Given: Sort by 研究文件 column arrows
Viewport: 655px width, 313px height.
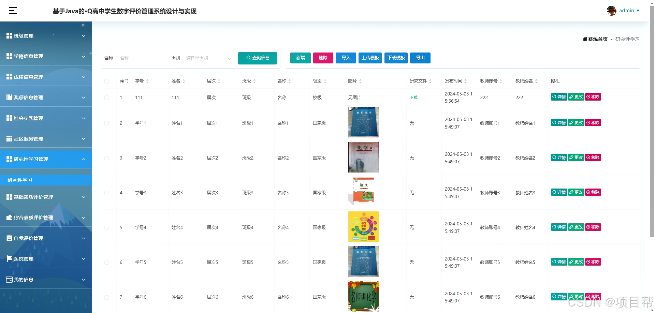Looking at the screenshot, I should [x=430, y=81].
